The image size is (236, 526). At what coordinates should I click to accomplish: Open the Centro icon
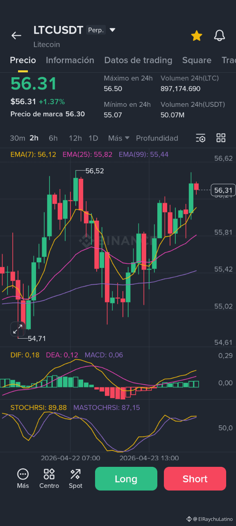49,479
